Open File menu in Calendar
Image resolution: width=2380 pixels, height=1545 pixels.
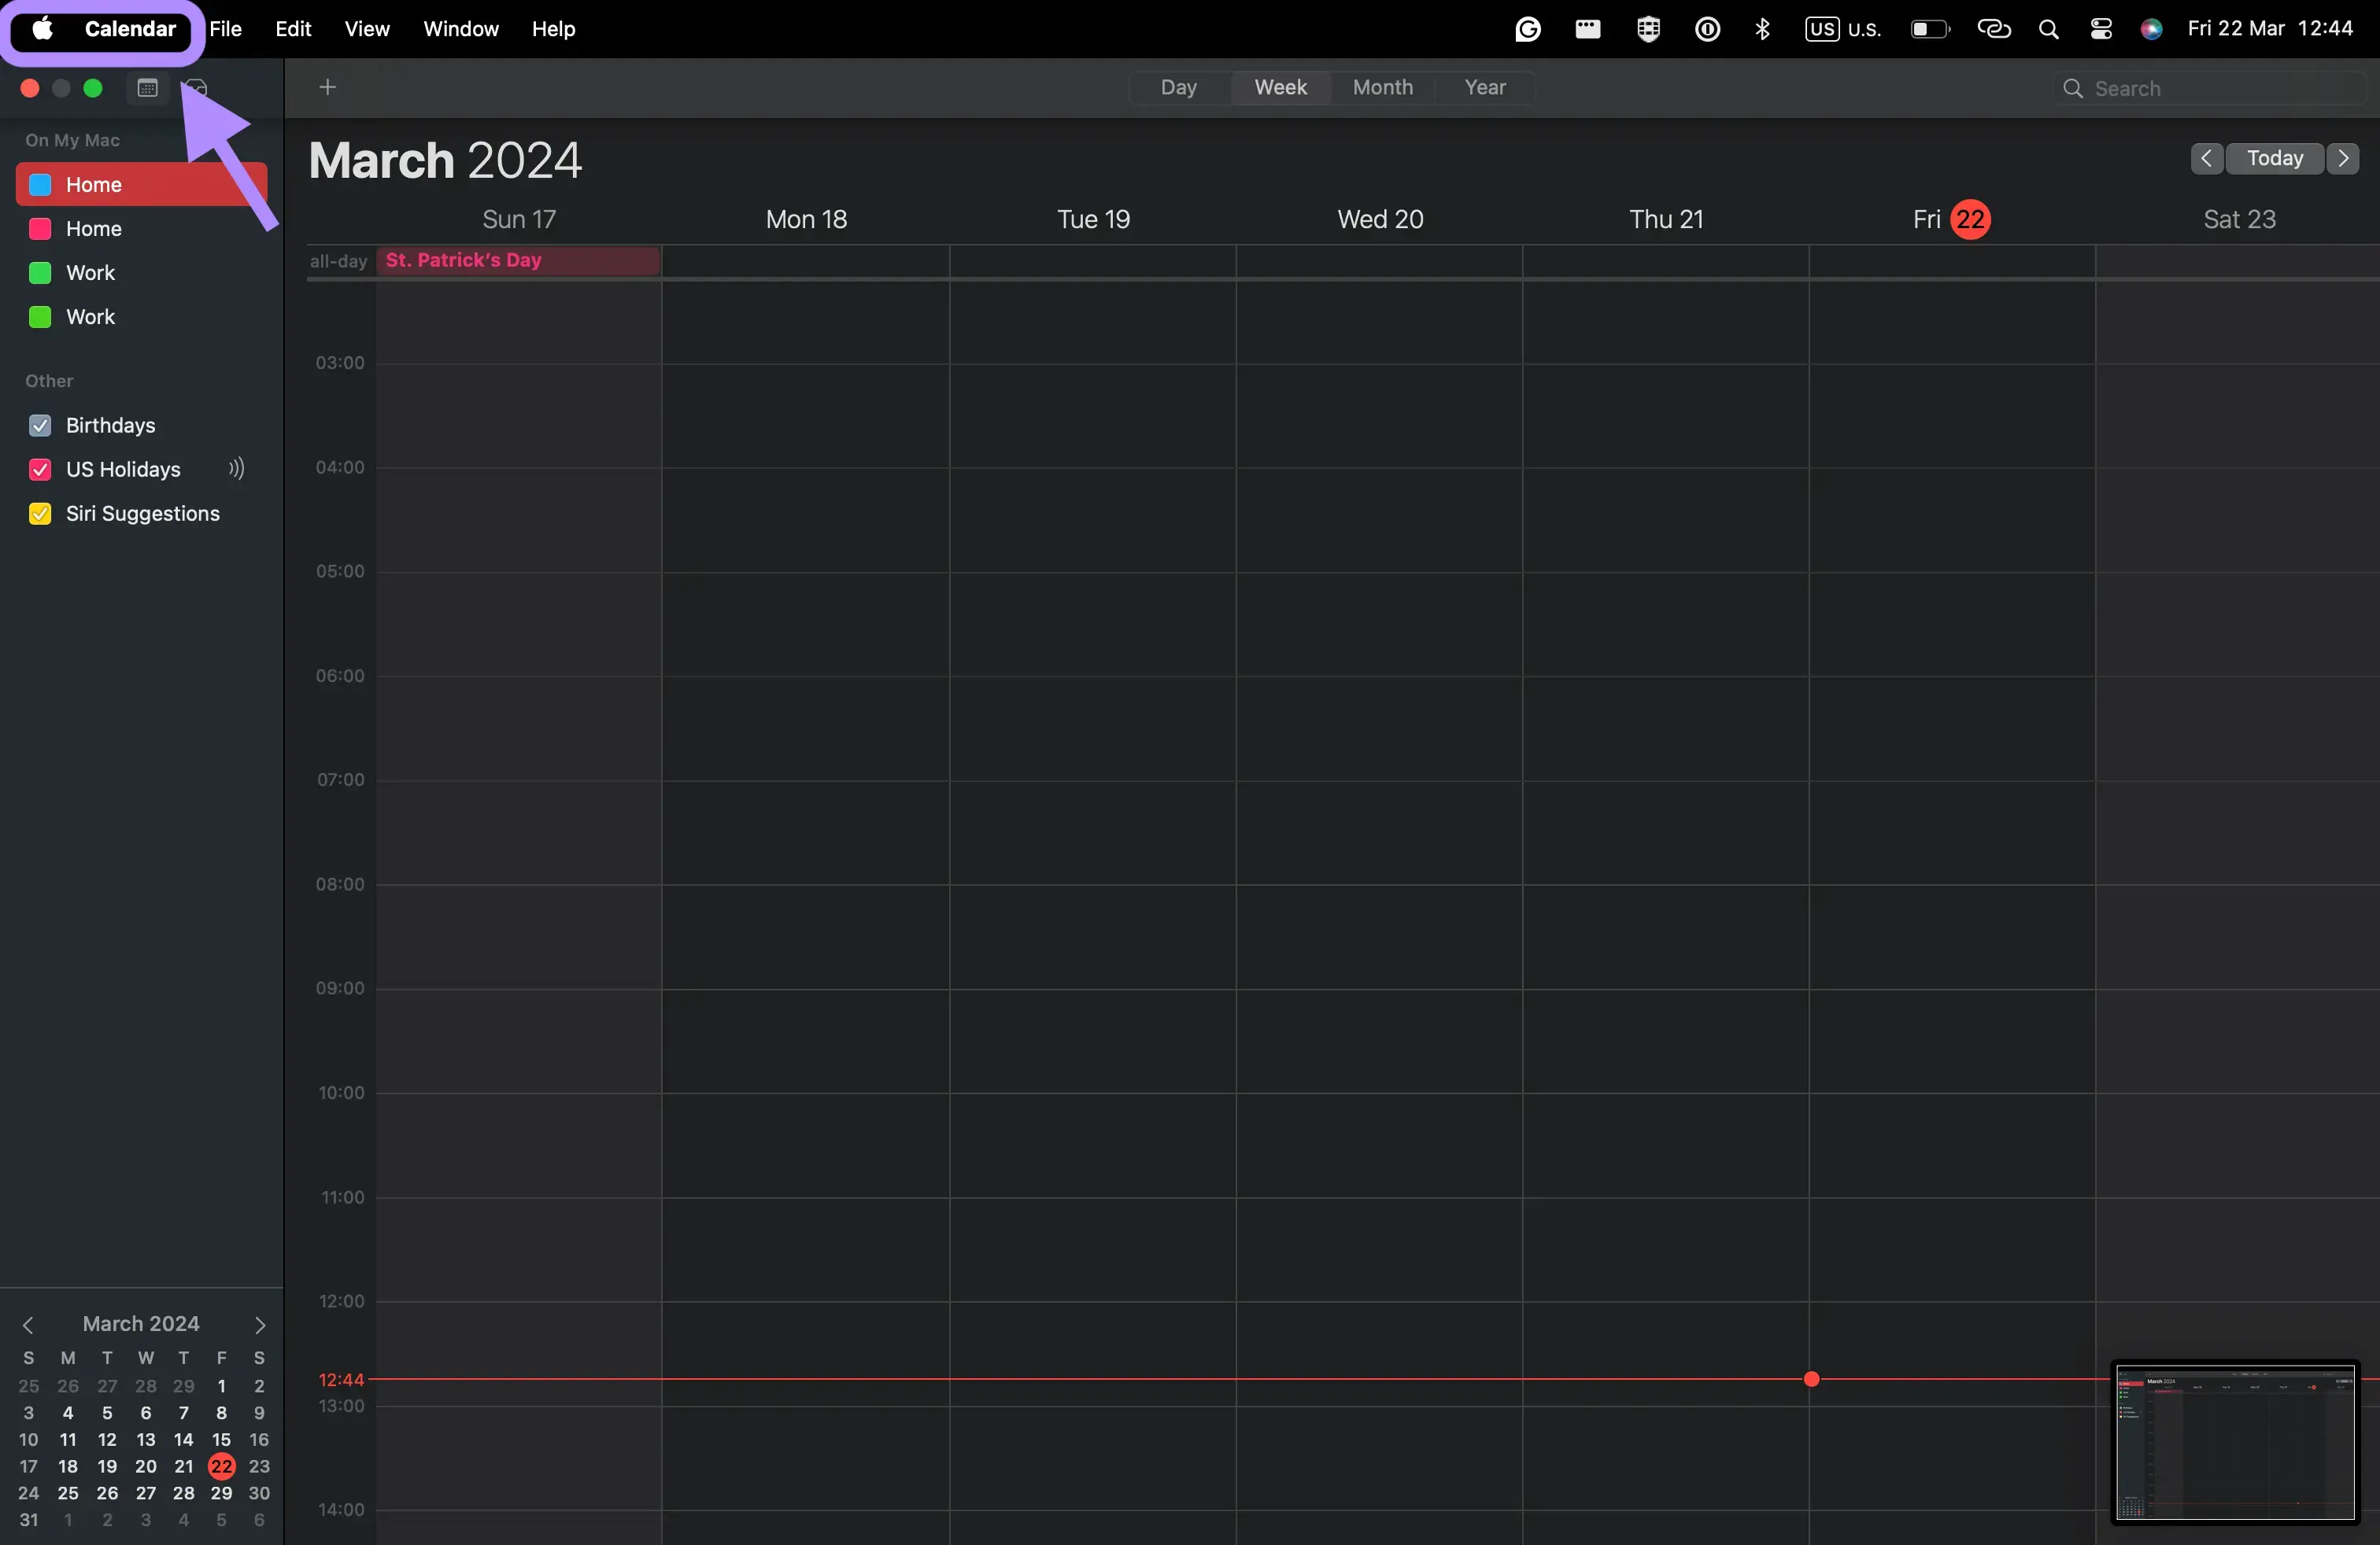click(x=224, y=28)
